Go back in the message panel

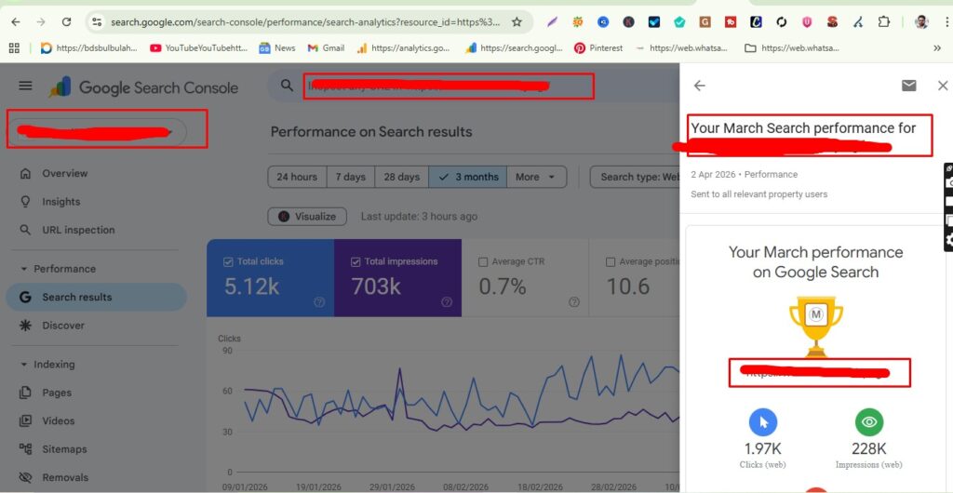pyautogui.click(x=700, y=86)
